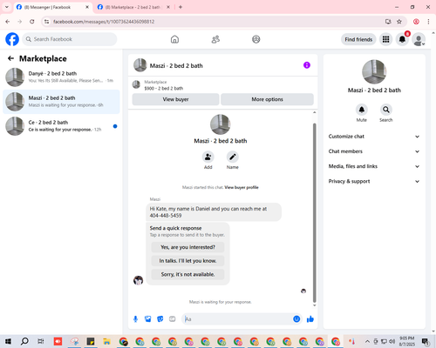Search in conversation using magnifier icon
436x348 pixels.
[x=386, y=110]
